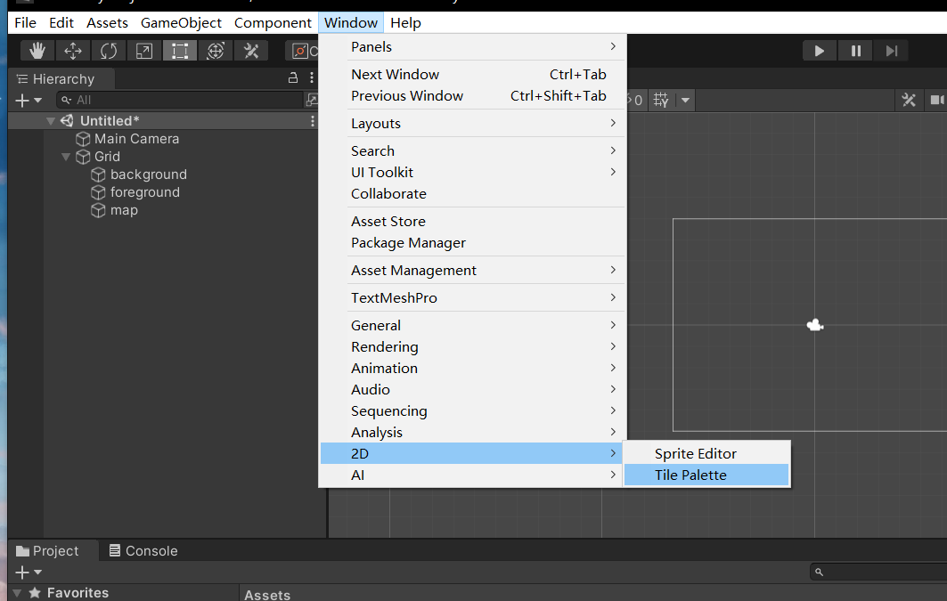Open Sprite Editor

click(x=706, y=454)
